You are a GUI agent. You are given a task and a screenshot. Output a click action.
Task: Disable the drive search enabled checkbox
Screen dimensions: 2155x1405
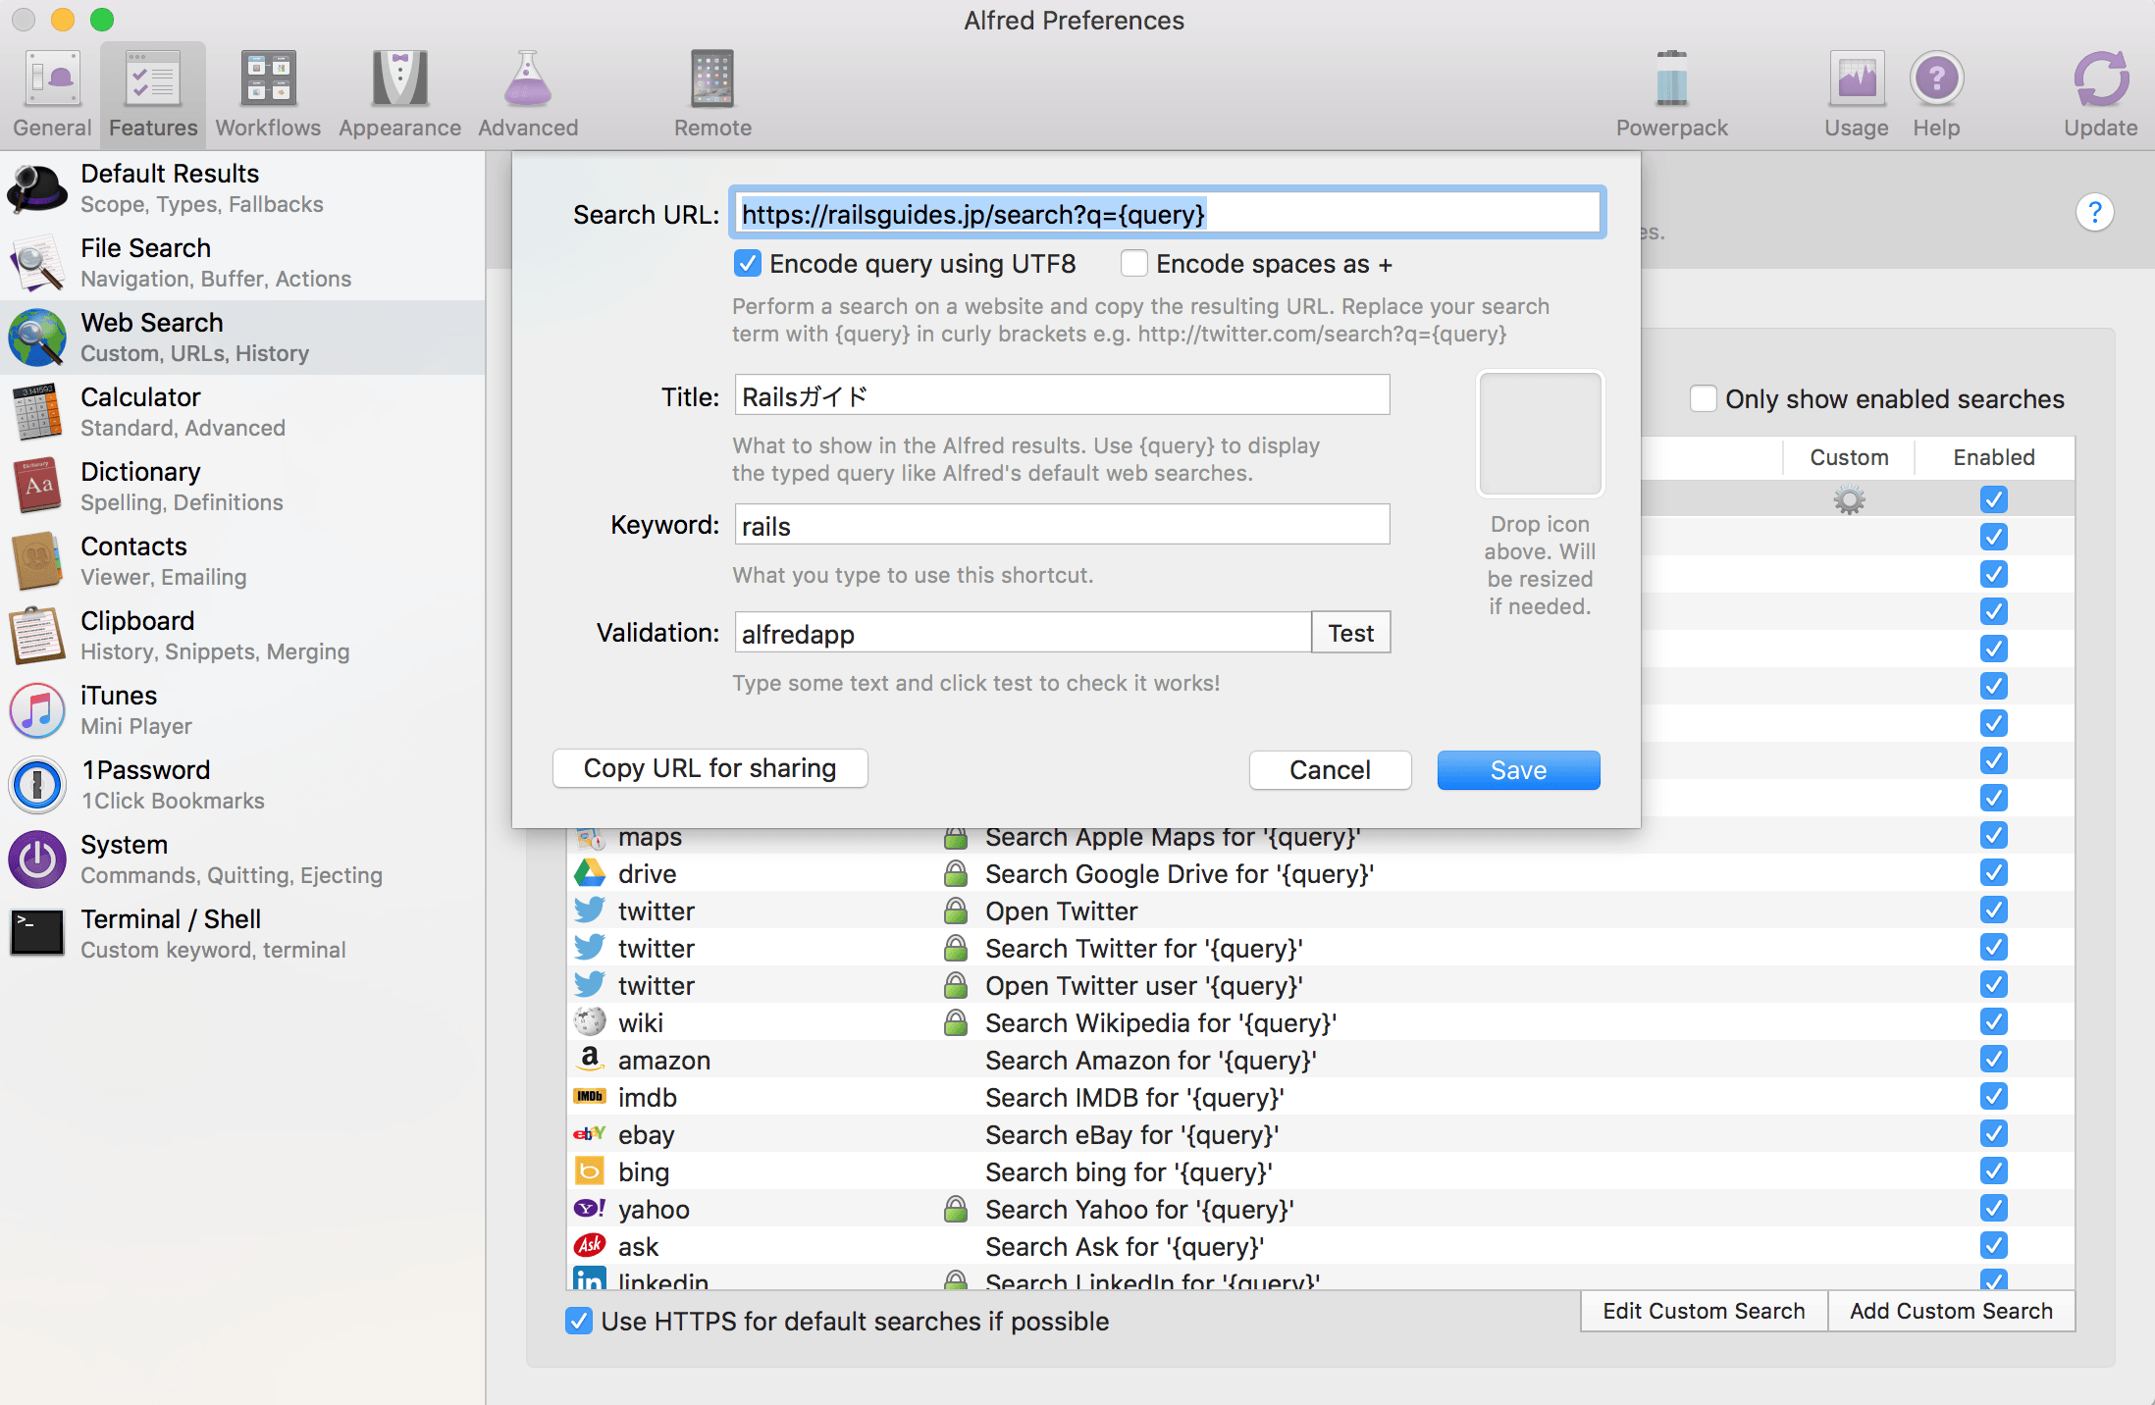pyautogui.click(x=1993, y=872)
